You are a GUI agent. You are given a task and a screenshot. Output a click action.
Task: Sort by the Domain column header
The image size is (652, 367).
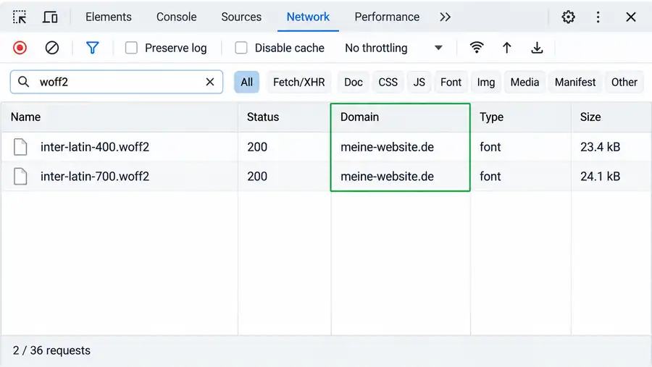401,117
